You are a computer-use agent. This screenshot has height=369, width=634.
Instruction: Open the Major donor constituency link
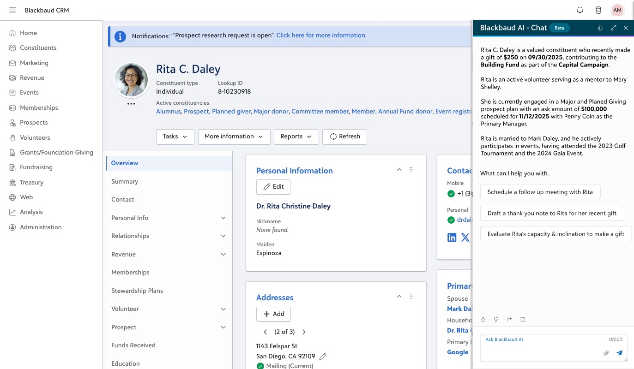point(271,112)
